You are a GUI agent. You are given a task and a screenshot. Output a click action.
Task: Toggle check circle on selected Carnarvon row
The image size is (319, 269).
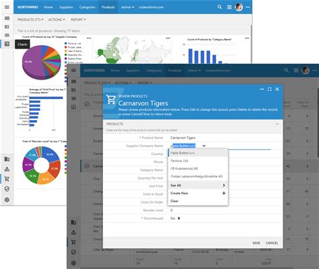[87, 166]
